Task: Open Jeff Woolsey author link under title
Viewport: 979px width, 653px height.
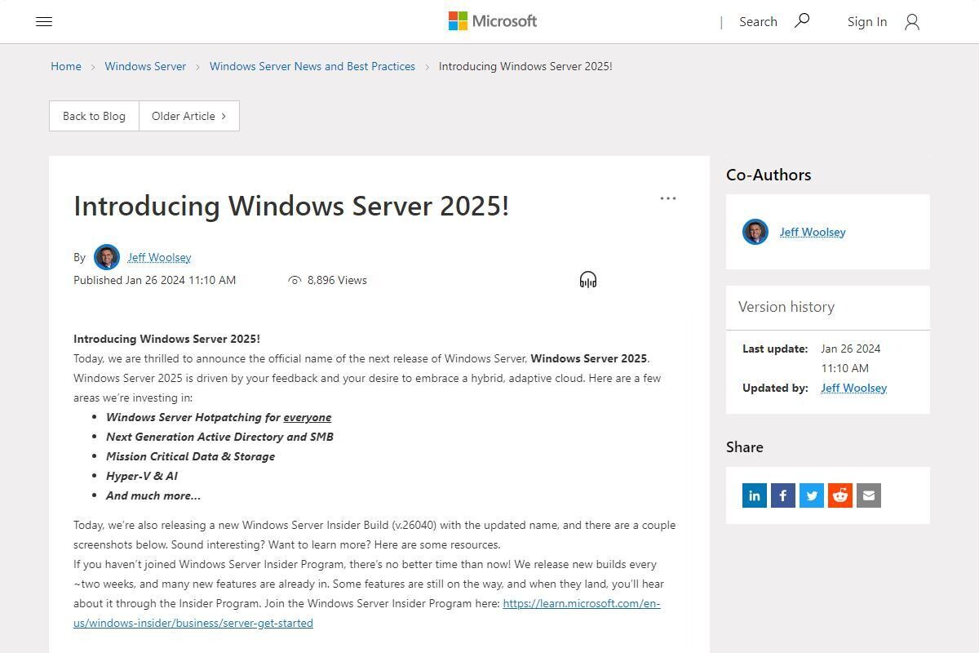Action: (x=159, y=257)
